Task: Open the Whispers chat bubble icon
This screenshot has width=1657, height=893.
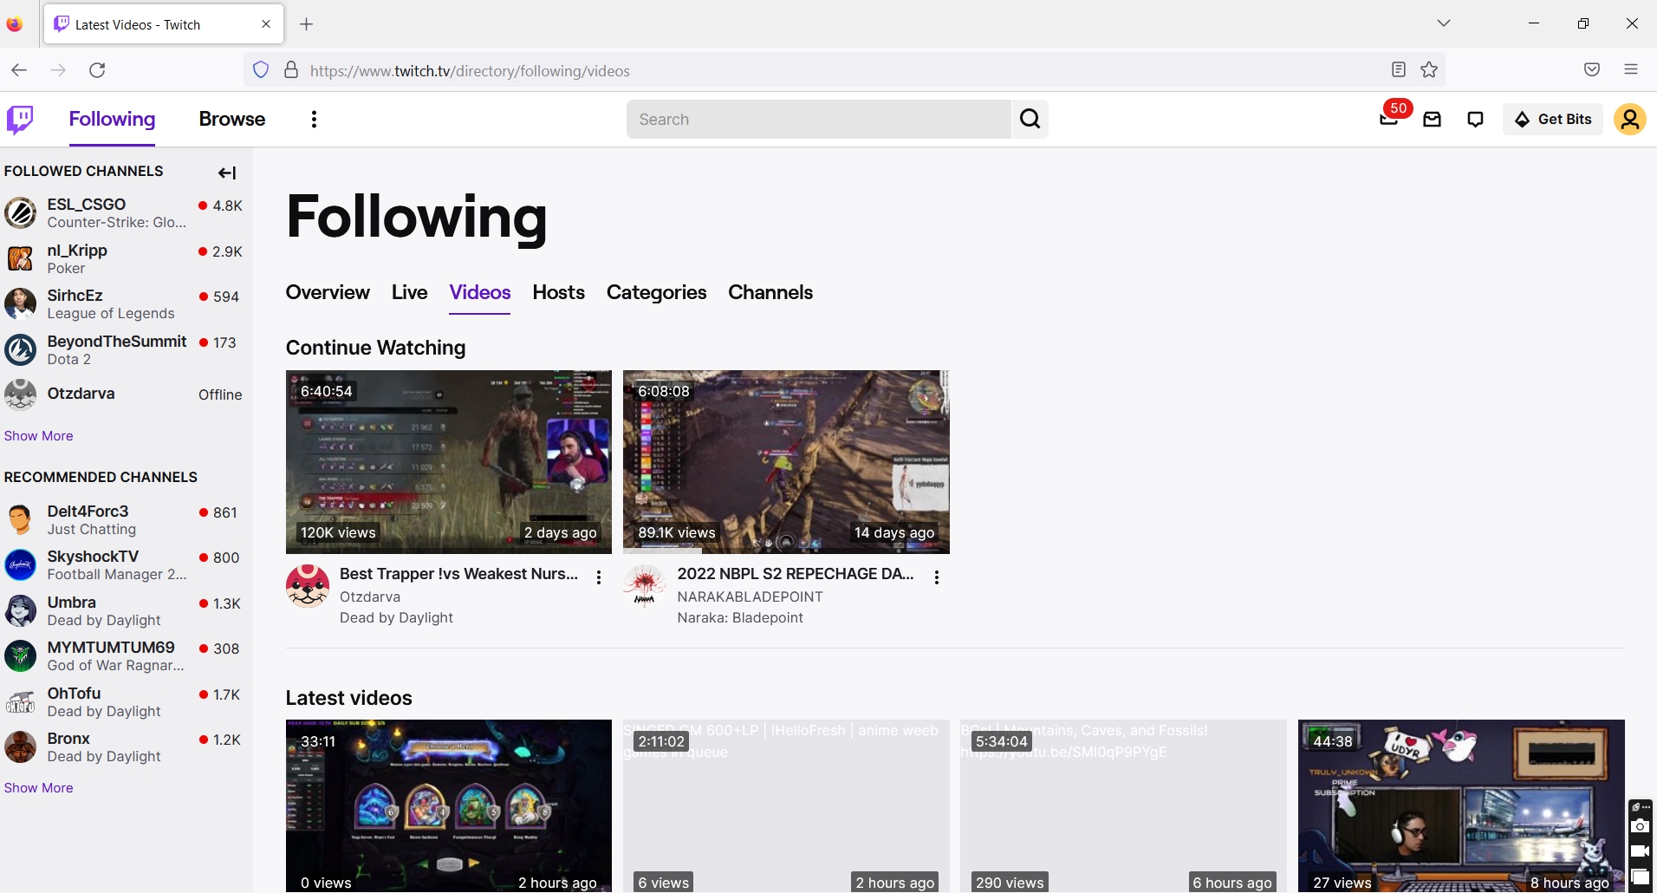Action: (1475, 119)
